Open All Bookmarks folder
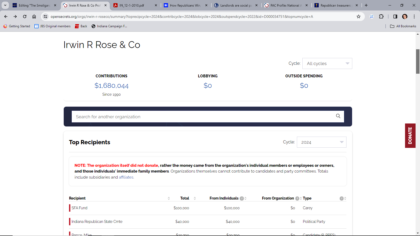 (x=403, y=26)
